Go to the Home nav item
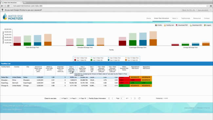This screenshot has height=120, width=213. (x=149, y=18)
